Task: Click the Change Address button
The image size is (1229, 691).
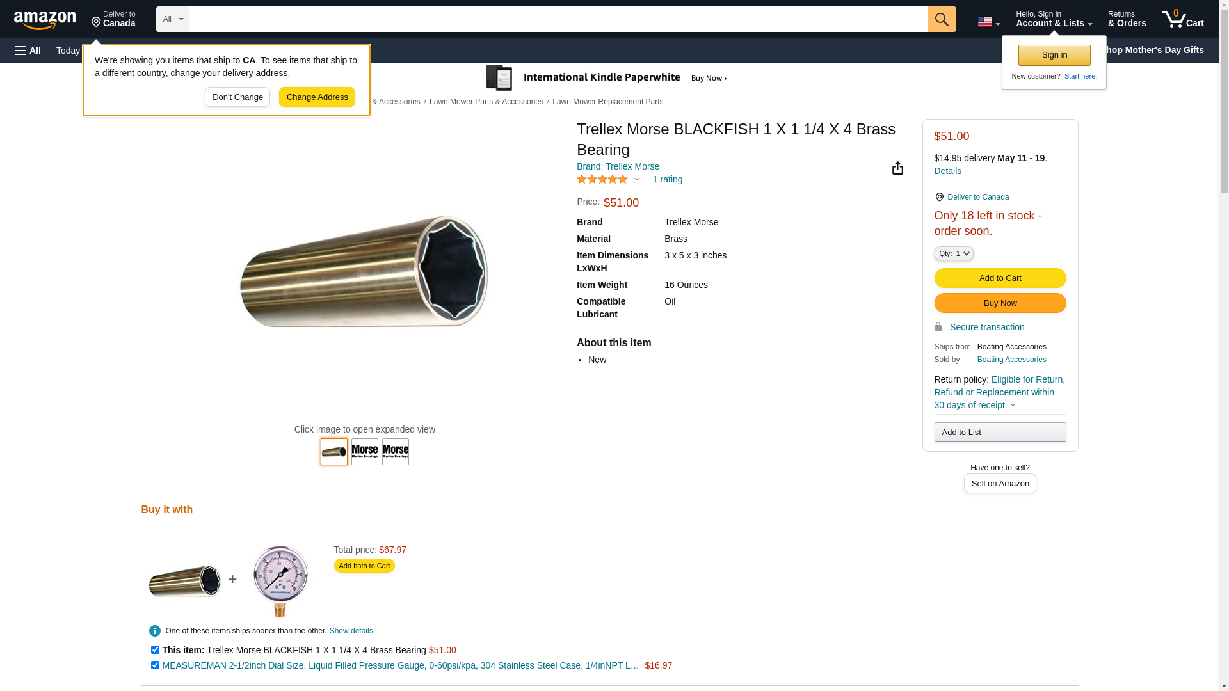Action: (x=317, y=97)
